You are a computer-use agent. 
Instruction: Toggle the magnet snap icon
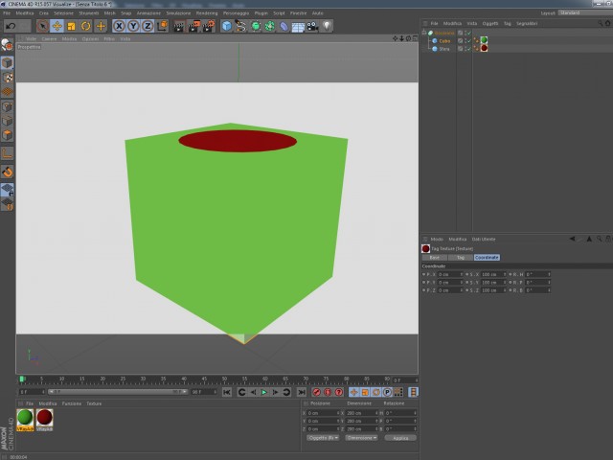7,172
